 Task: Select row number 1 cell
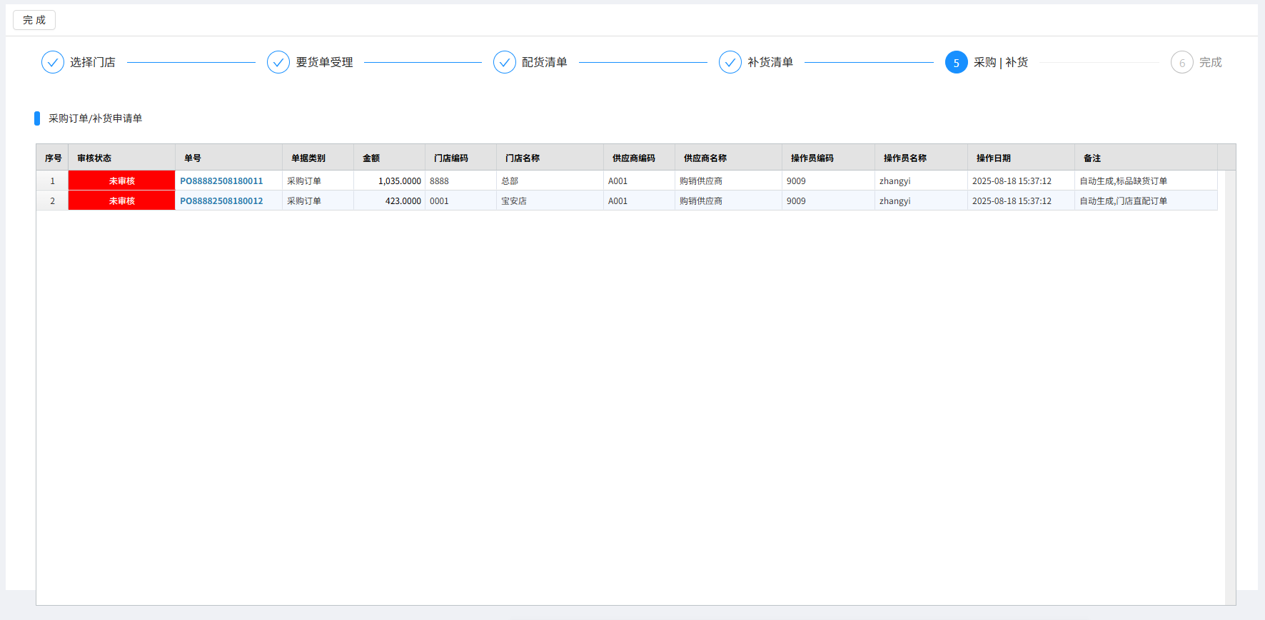pos(53,181)
